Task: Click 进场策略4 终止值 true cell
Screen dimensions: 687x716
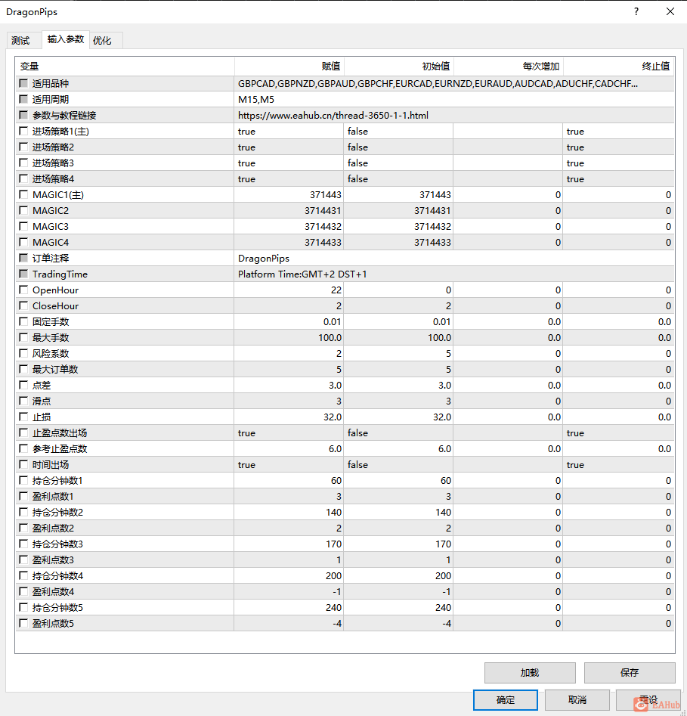Action: [618, 179]
